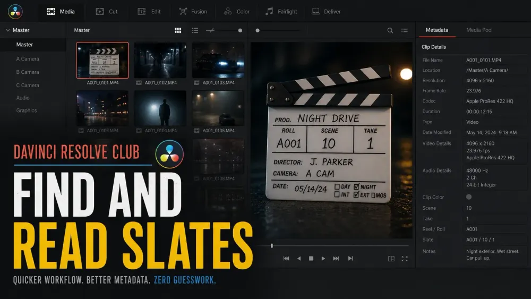
Task: Switch to the Cut page
Action: [x=107, y=12]
